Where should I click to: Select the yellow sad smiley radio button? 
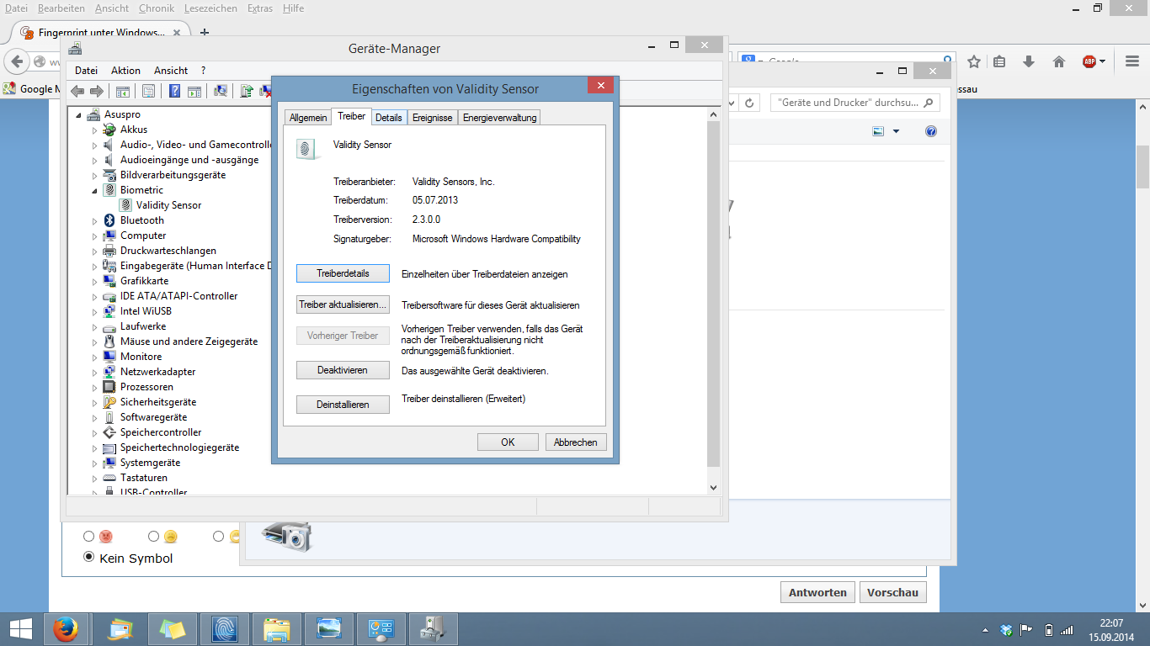pos(153,536)
